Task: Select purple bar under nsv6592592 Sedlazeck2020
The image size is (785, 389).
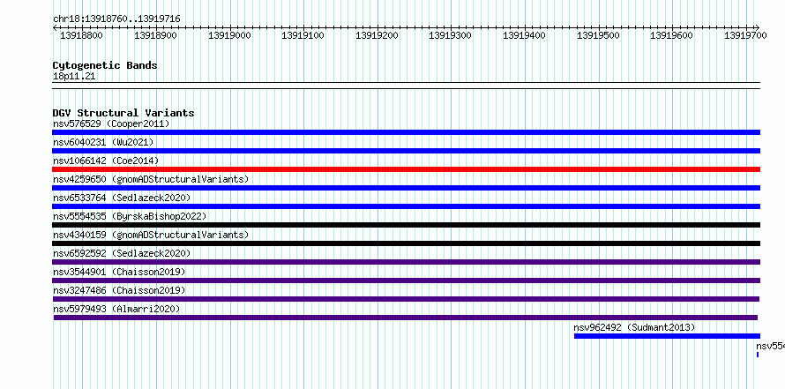Action: tap(406, 262)
